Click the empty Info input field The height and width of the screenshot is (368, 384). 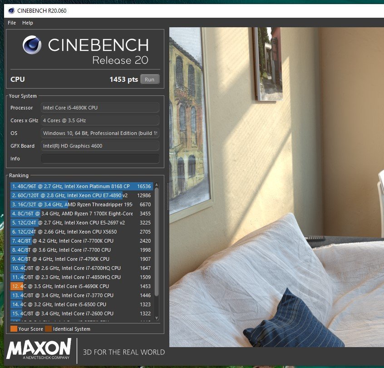(100, 159)
